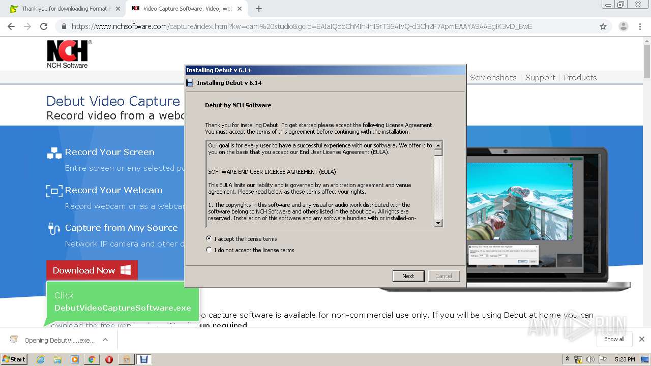Open the Support tab on the NCH site

(x=540, y=78)
